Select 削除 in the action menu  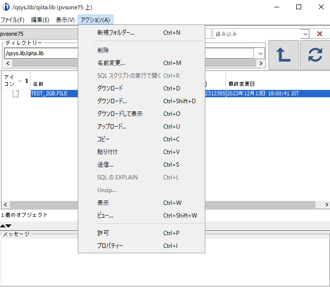(141, 50)
